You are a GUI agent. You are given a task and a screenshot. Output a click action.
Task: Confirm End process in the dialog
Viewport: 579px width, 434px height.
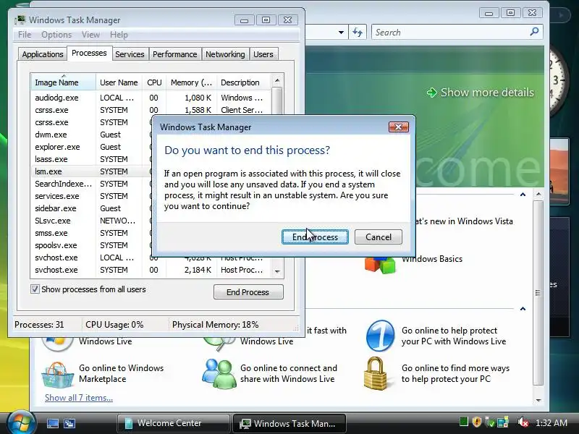[315, 237]
